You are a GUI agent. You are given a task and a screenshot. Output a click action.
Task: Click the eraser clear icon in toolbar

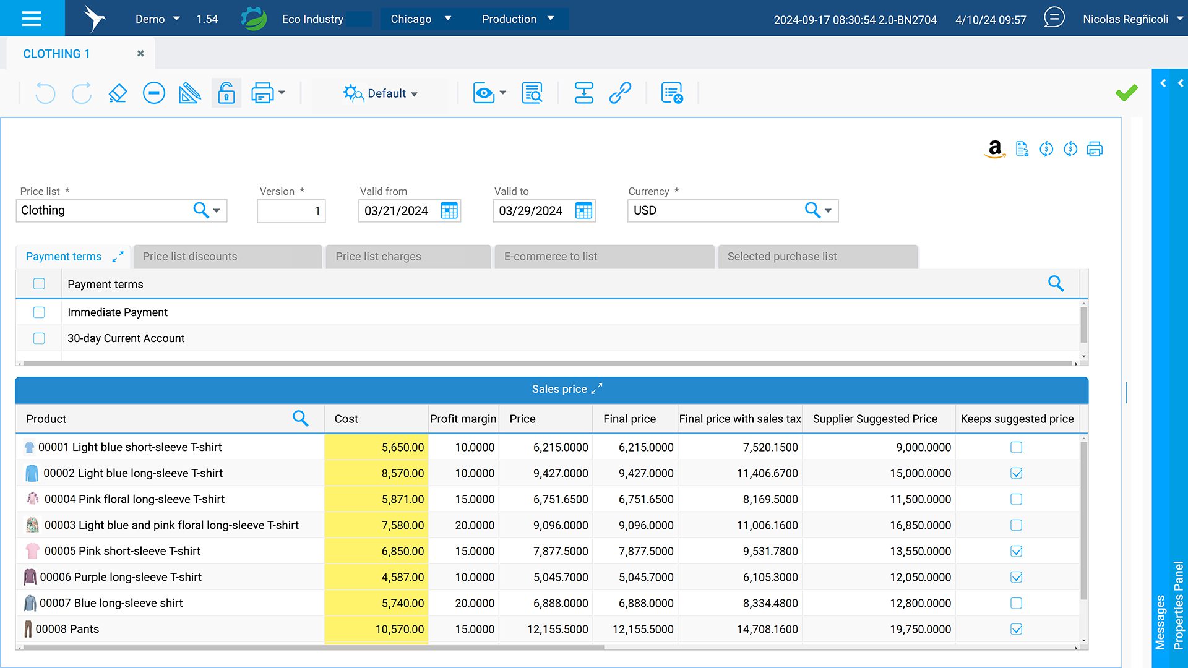click(118, 93)
